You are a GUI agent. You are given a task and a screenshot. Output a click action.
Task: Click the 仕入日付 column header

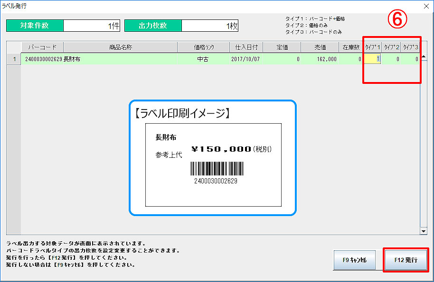coord(246,47)
